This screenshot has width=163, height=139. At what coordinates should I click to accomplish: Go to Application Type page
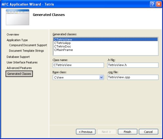coord(17,40)
